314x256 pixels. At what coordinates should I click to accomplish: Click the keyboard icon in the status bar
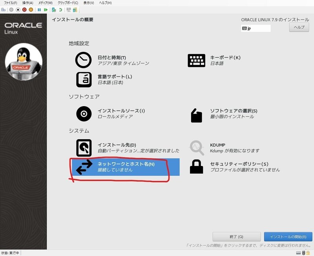[x=298, y=253]
